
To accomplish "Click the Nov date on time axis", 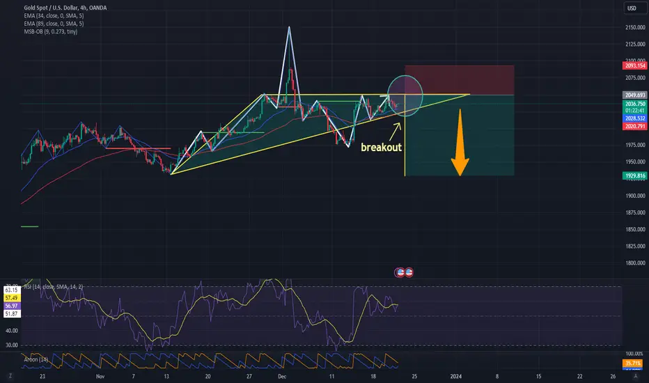I will coord(100,376).
